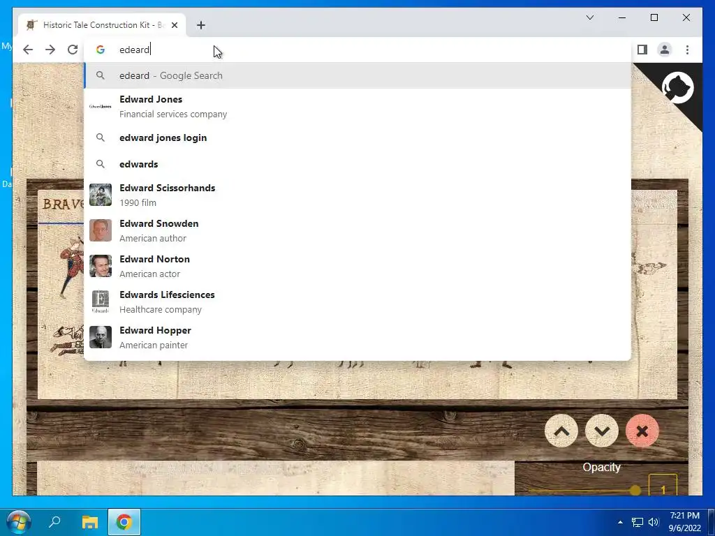Close the Historic Tale Construction Kit tab

(x=175, y=25)
